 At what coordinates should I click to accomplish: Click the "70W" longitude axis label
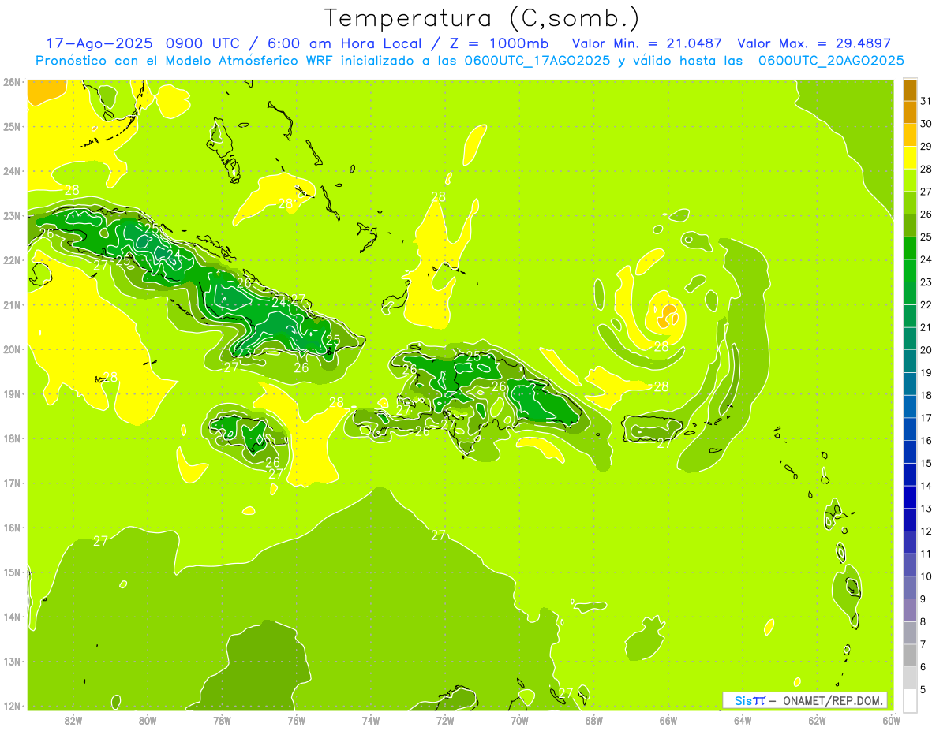pyautogui.click(x=519, y=719)
